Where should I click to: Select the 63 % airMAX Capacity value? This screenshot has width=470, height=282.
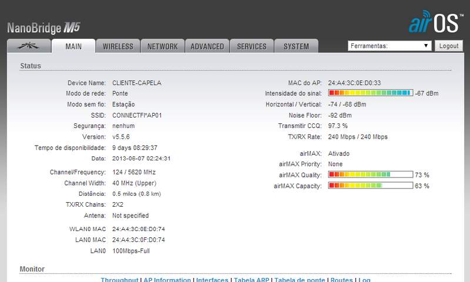(422, 186)
